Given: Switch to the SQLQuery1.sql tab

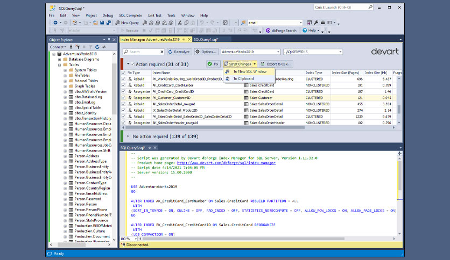Looking at the screenshot, I should click(x=206, y=40).
